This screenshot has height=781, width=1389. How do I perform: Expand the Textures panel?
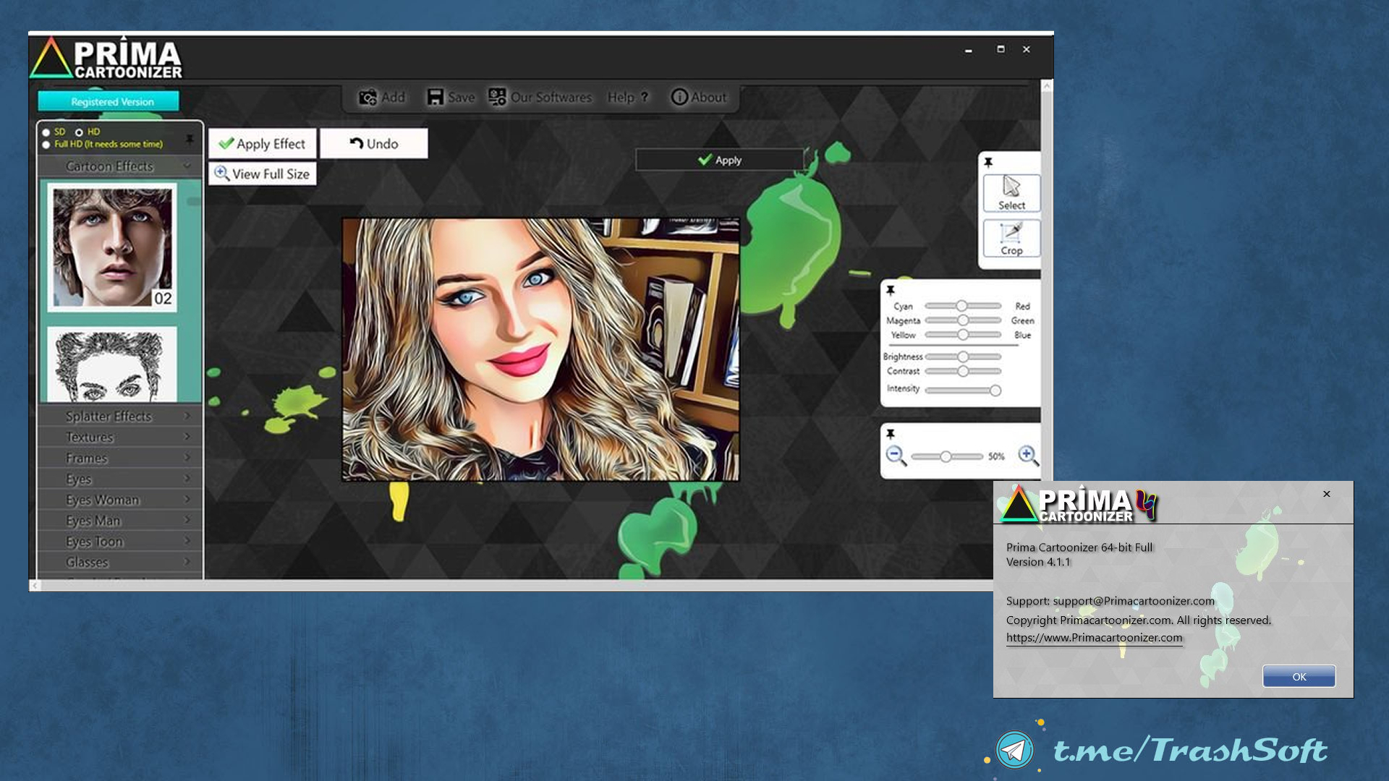tap(116, 437)
